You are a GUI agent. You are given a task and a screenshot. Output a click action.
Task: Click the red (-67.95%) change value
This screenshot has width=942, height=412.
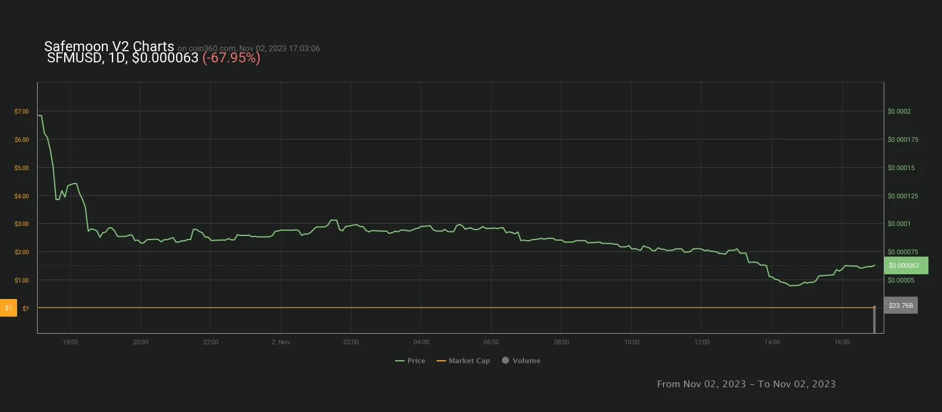(x=231, y=58)
